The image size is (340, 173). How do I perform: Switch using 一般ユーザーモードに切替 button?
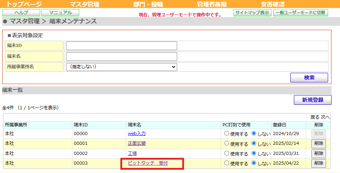[x=301, y=13]
